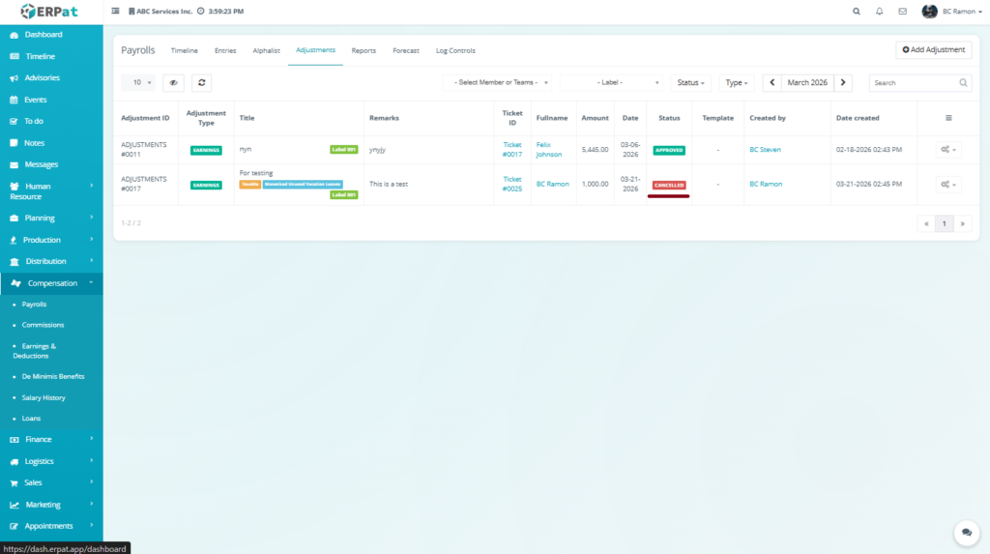This screenshot has width=990, height=554.
Task: Open notifications bell icon
Action: point(879,12)
